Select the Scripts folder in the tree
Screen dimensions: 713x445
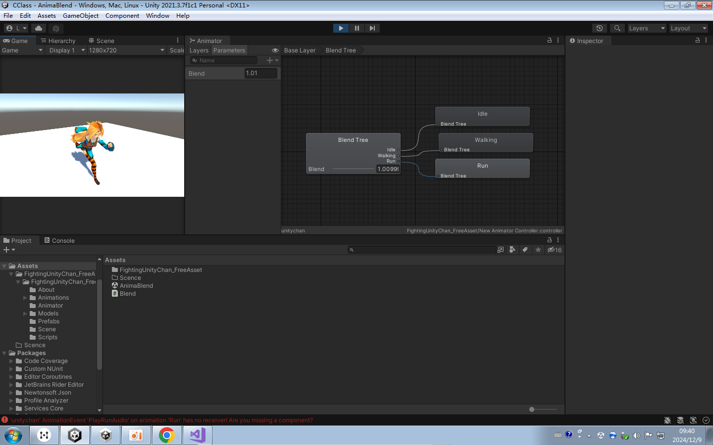pyautogui.click(x=48, y=337)
